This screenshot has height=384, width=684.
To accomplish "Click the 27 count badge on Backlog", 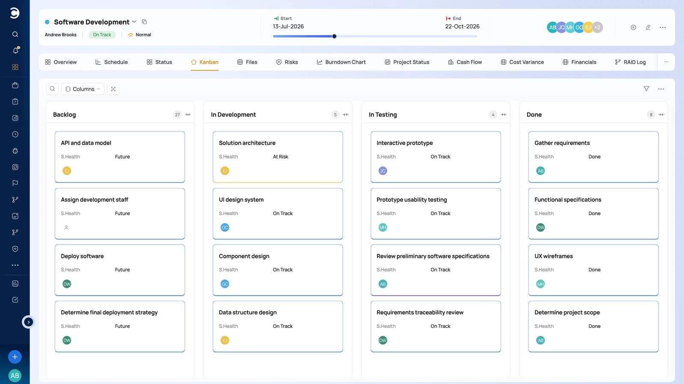I will (177, 114).
